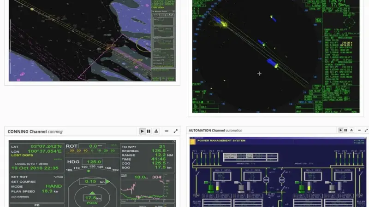The image size is (369, 207).
Task: Click the white crosshair cursor on radar
Action: pyautogui.click(x=259, y=74)
